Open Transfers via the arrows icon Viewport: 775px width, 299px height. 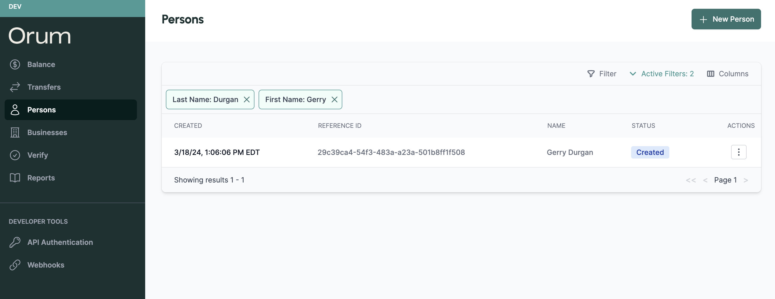pos(15,87)
